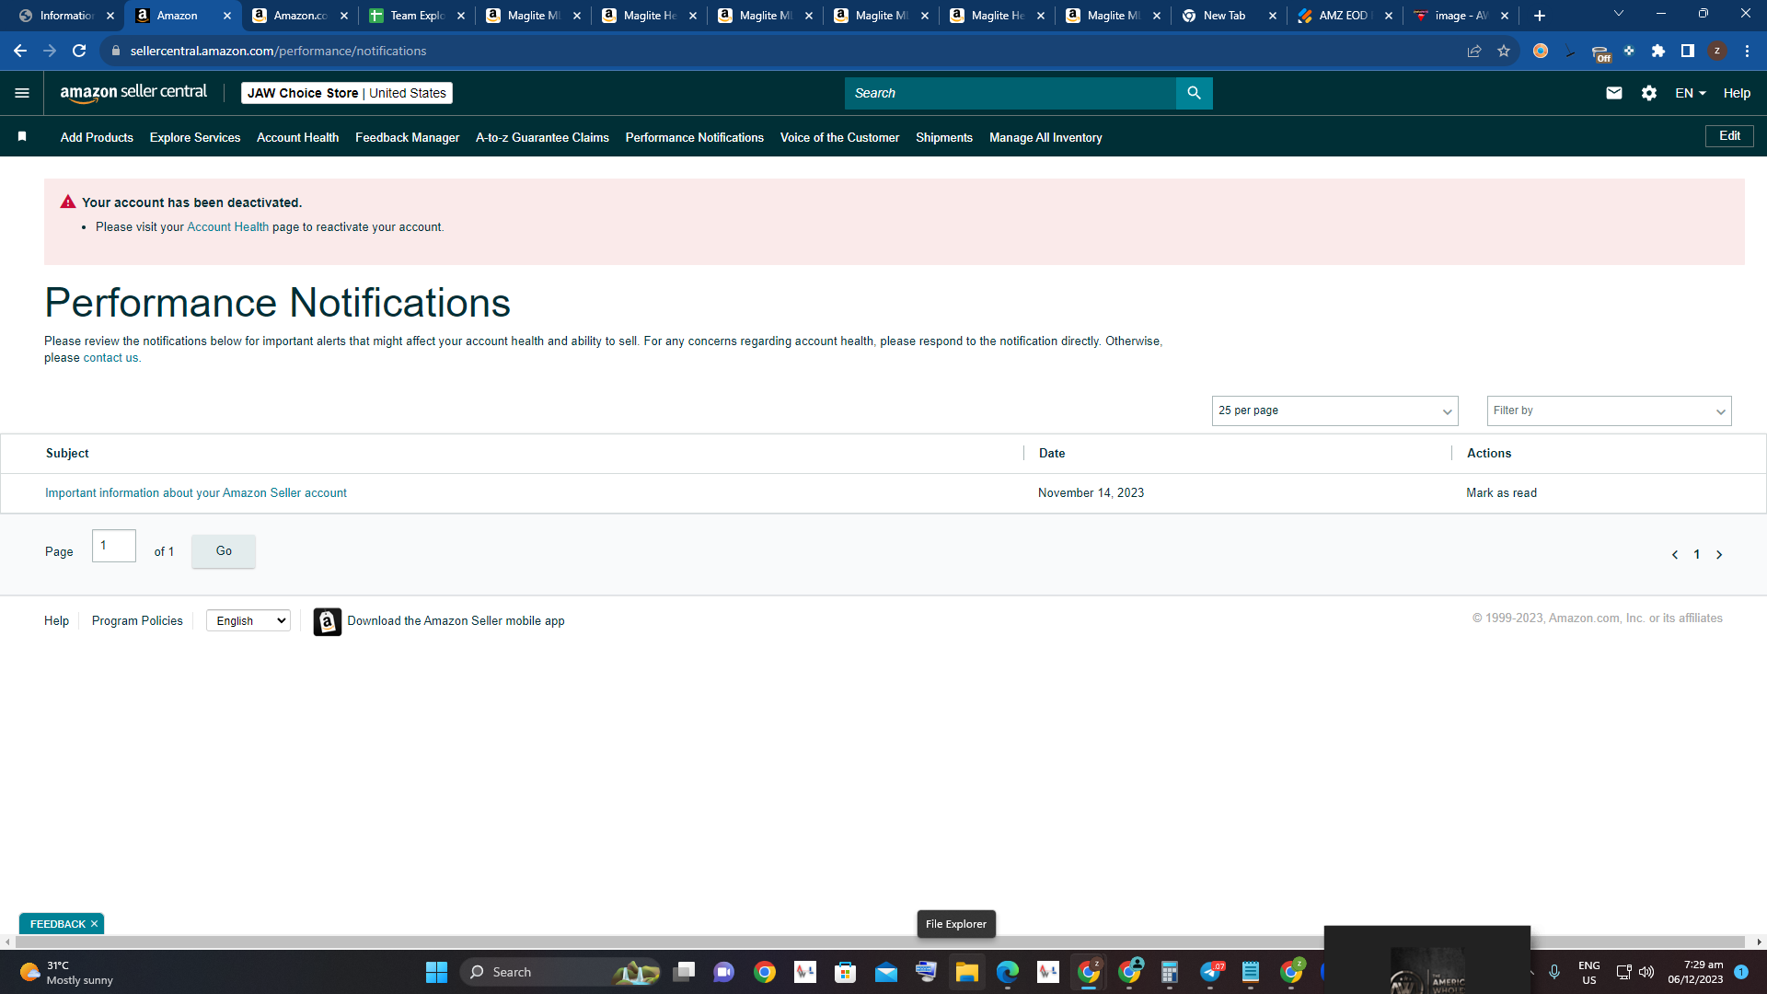Open the Chrome extensions puzzle icon
The width and height of the screenshot is (1767, 994).
[1658, 51]
